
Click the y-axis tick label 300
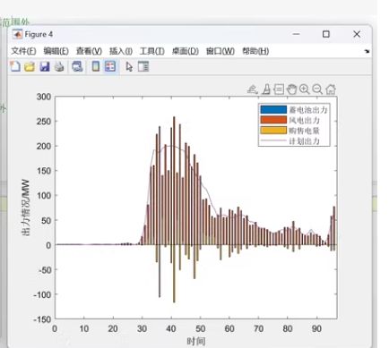click(44, 97)
